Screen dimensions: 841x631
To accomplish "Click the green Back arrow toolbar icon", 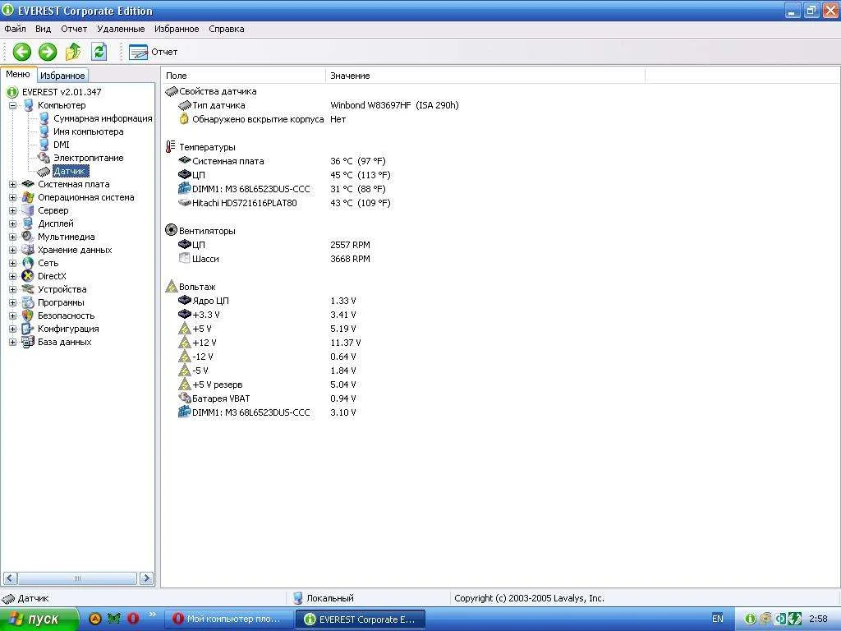I will click(x=21, y=52).
